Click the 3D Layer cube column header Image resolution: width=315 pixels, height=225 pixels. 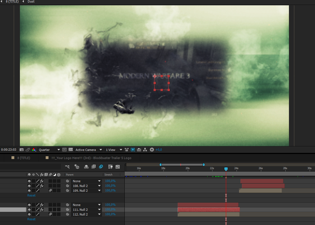59,175
